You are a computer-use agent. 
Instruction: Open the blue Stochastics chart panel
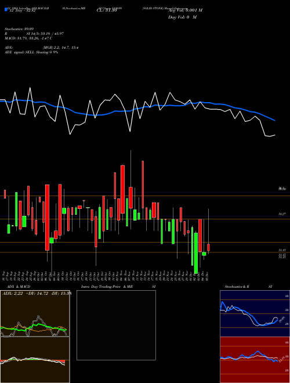(x=255, y=313)
